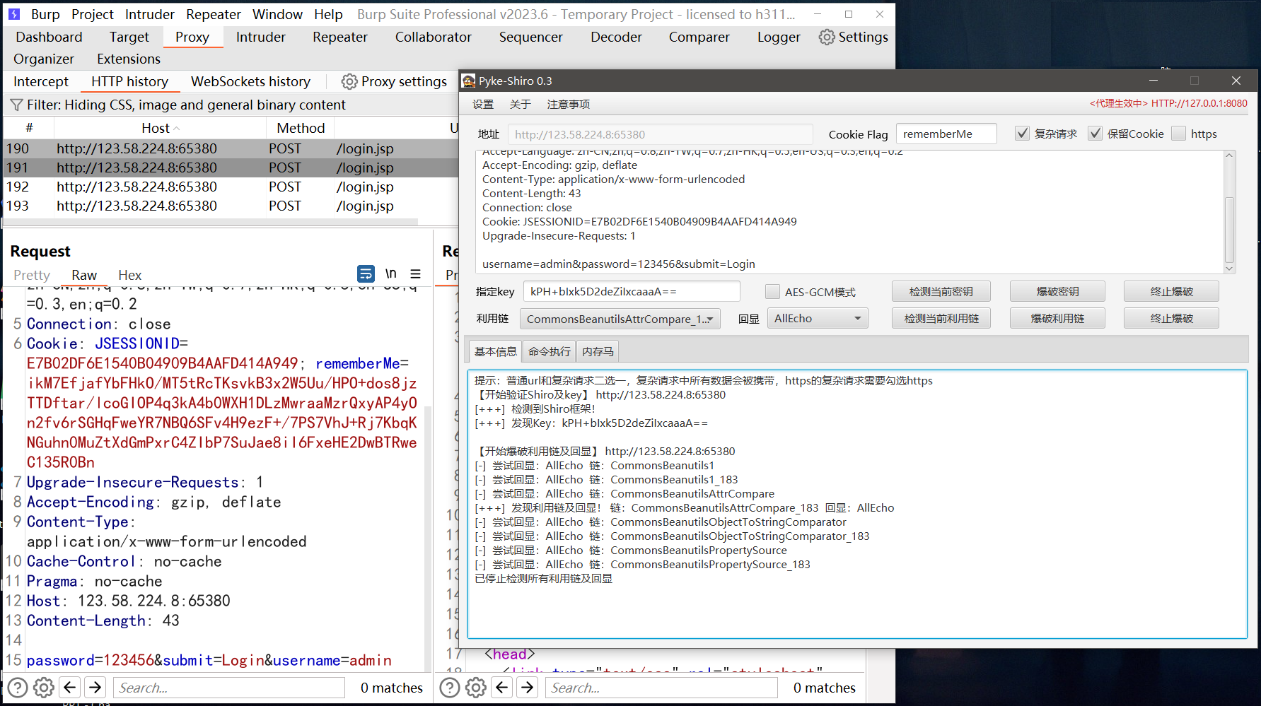The height and width of the screenshot is (706, 1261).
Task: Click the Response panel search box
Action: point(661,688)
